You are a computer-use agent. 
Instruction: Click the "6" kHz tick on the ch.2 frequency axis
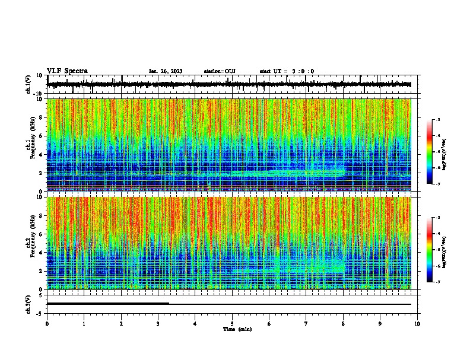41,234
